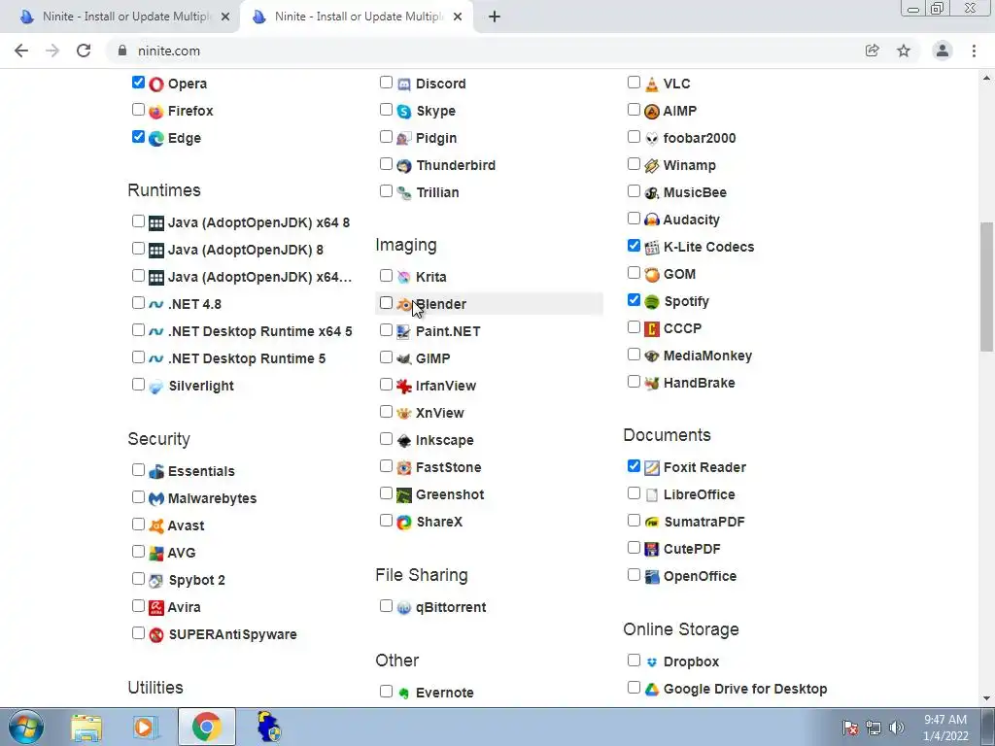The width and height of the screenshot is (995, 746).
Task: Click the Thunderbird icon
Action: click(404, 166)
